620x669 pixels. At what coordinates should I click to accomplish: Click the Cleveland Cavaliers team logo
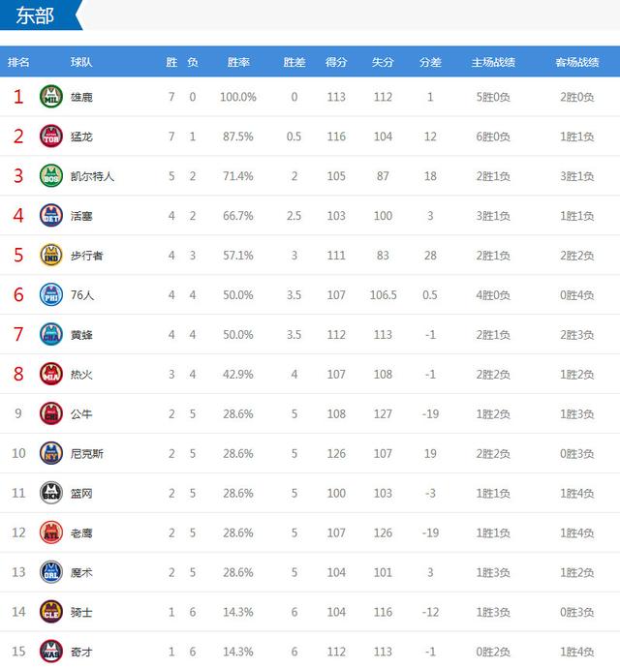(51, 611)
